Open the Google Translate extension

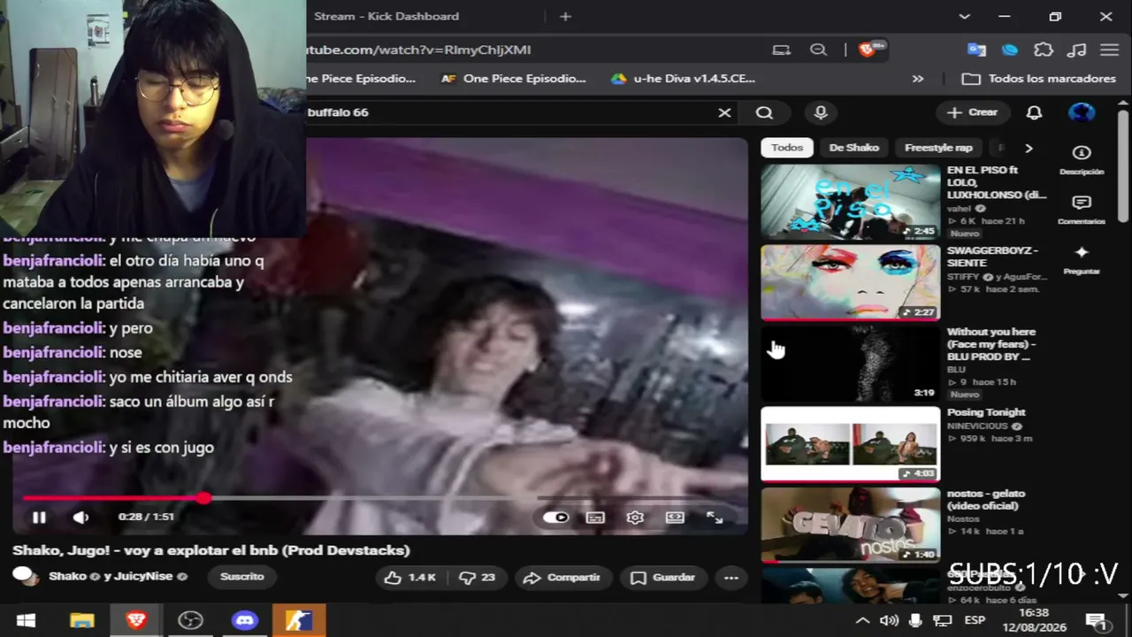(x=976, y=50)
